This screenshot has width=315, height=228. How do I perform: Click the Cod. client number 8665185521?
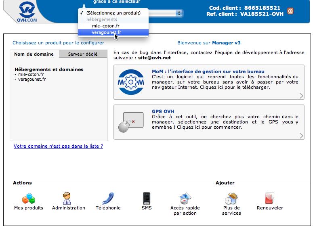click(x=262, y=8)
